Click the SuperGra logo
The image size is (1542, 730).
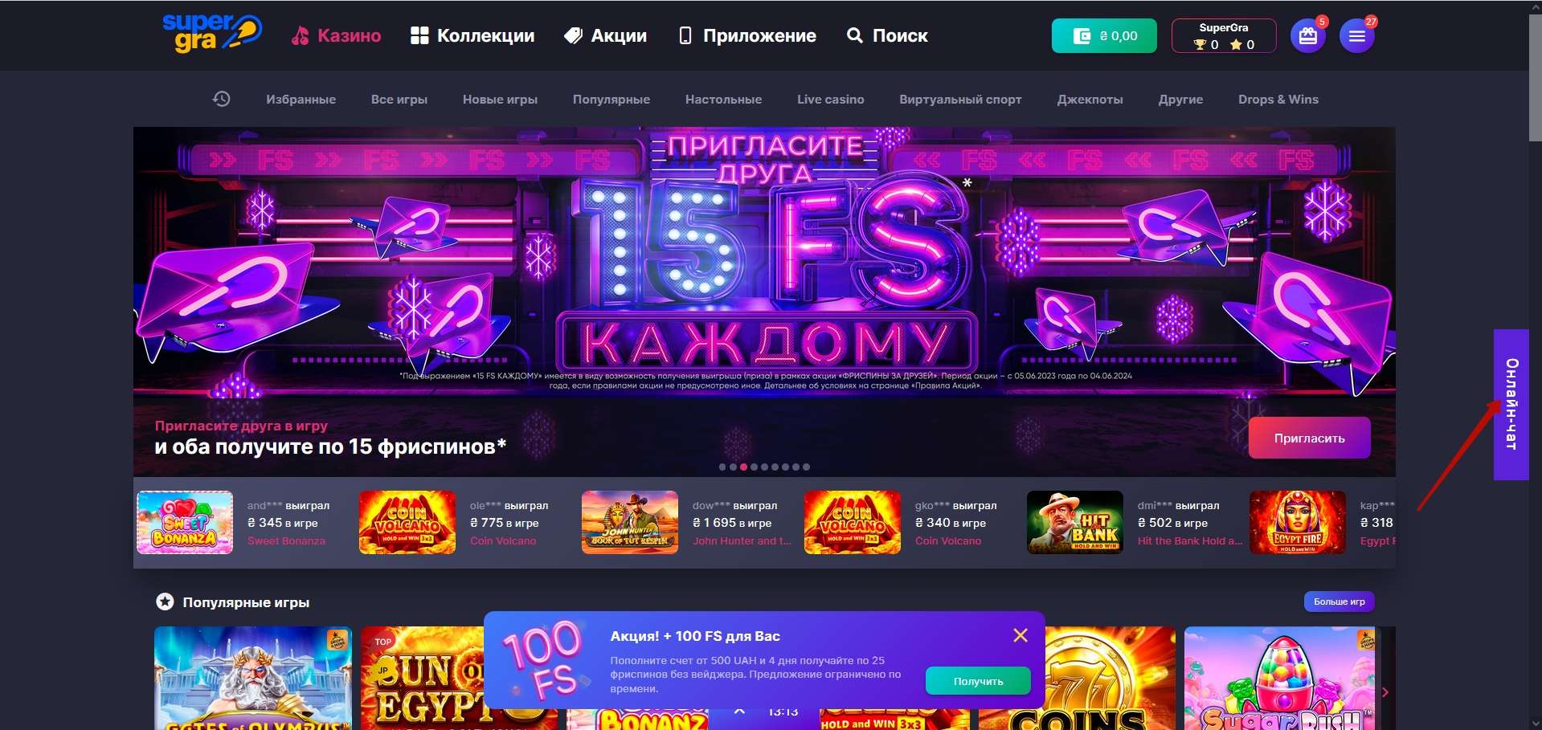pyautogui.click(x=212, y=34)
